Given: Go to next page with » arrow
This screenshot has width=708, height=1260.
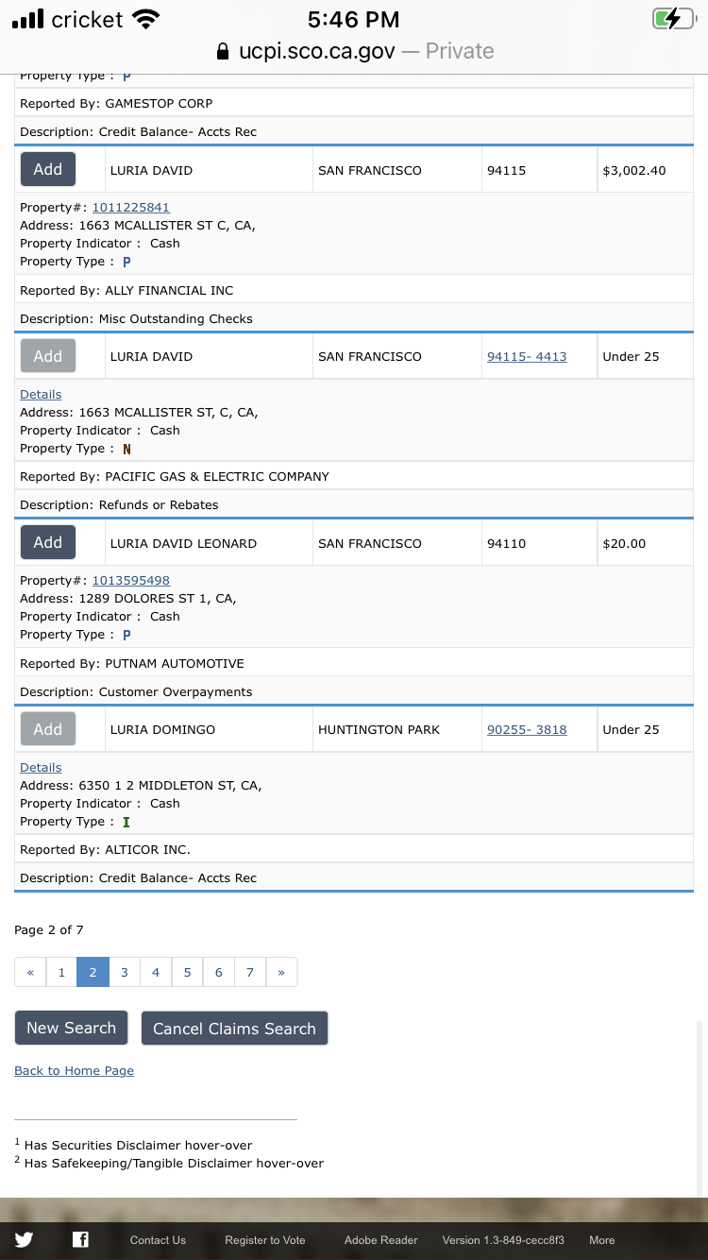Looking at the screenshot, I should pyautogui.click(x=281, y=972).
